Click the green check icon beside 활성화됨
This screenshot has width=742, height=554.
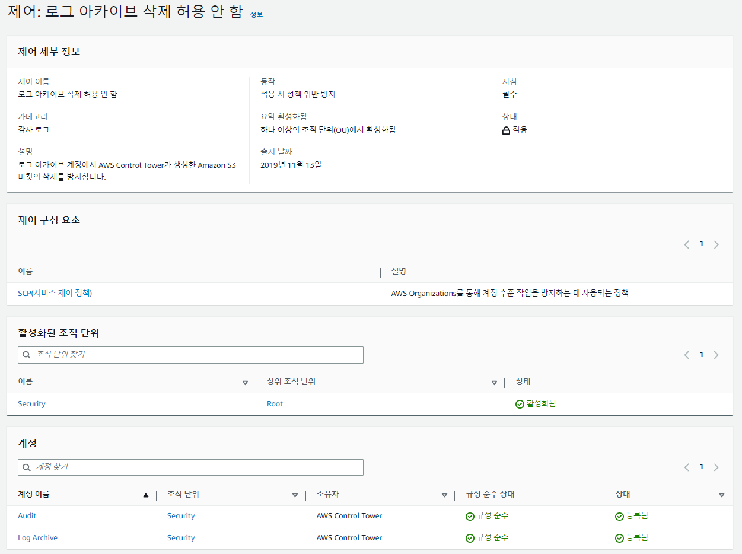pyautogui.click(x=520, y=404)
